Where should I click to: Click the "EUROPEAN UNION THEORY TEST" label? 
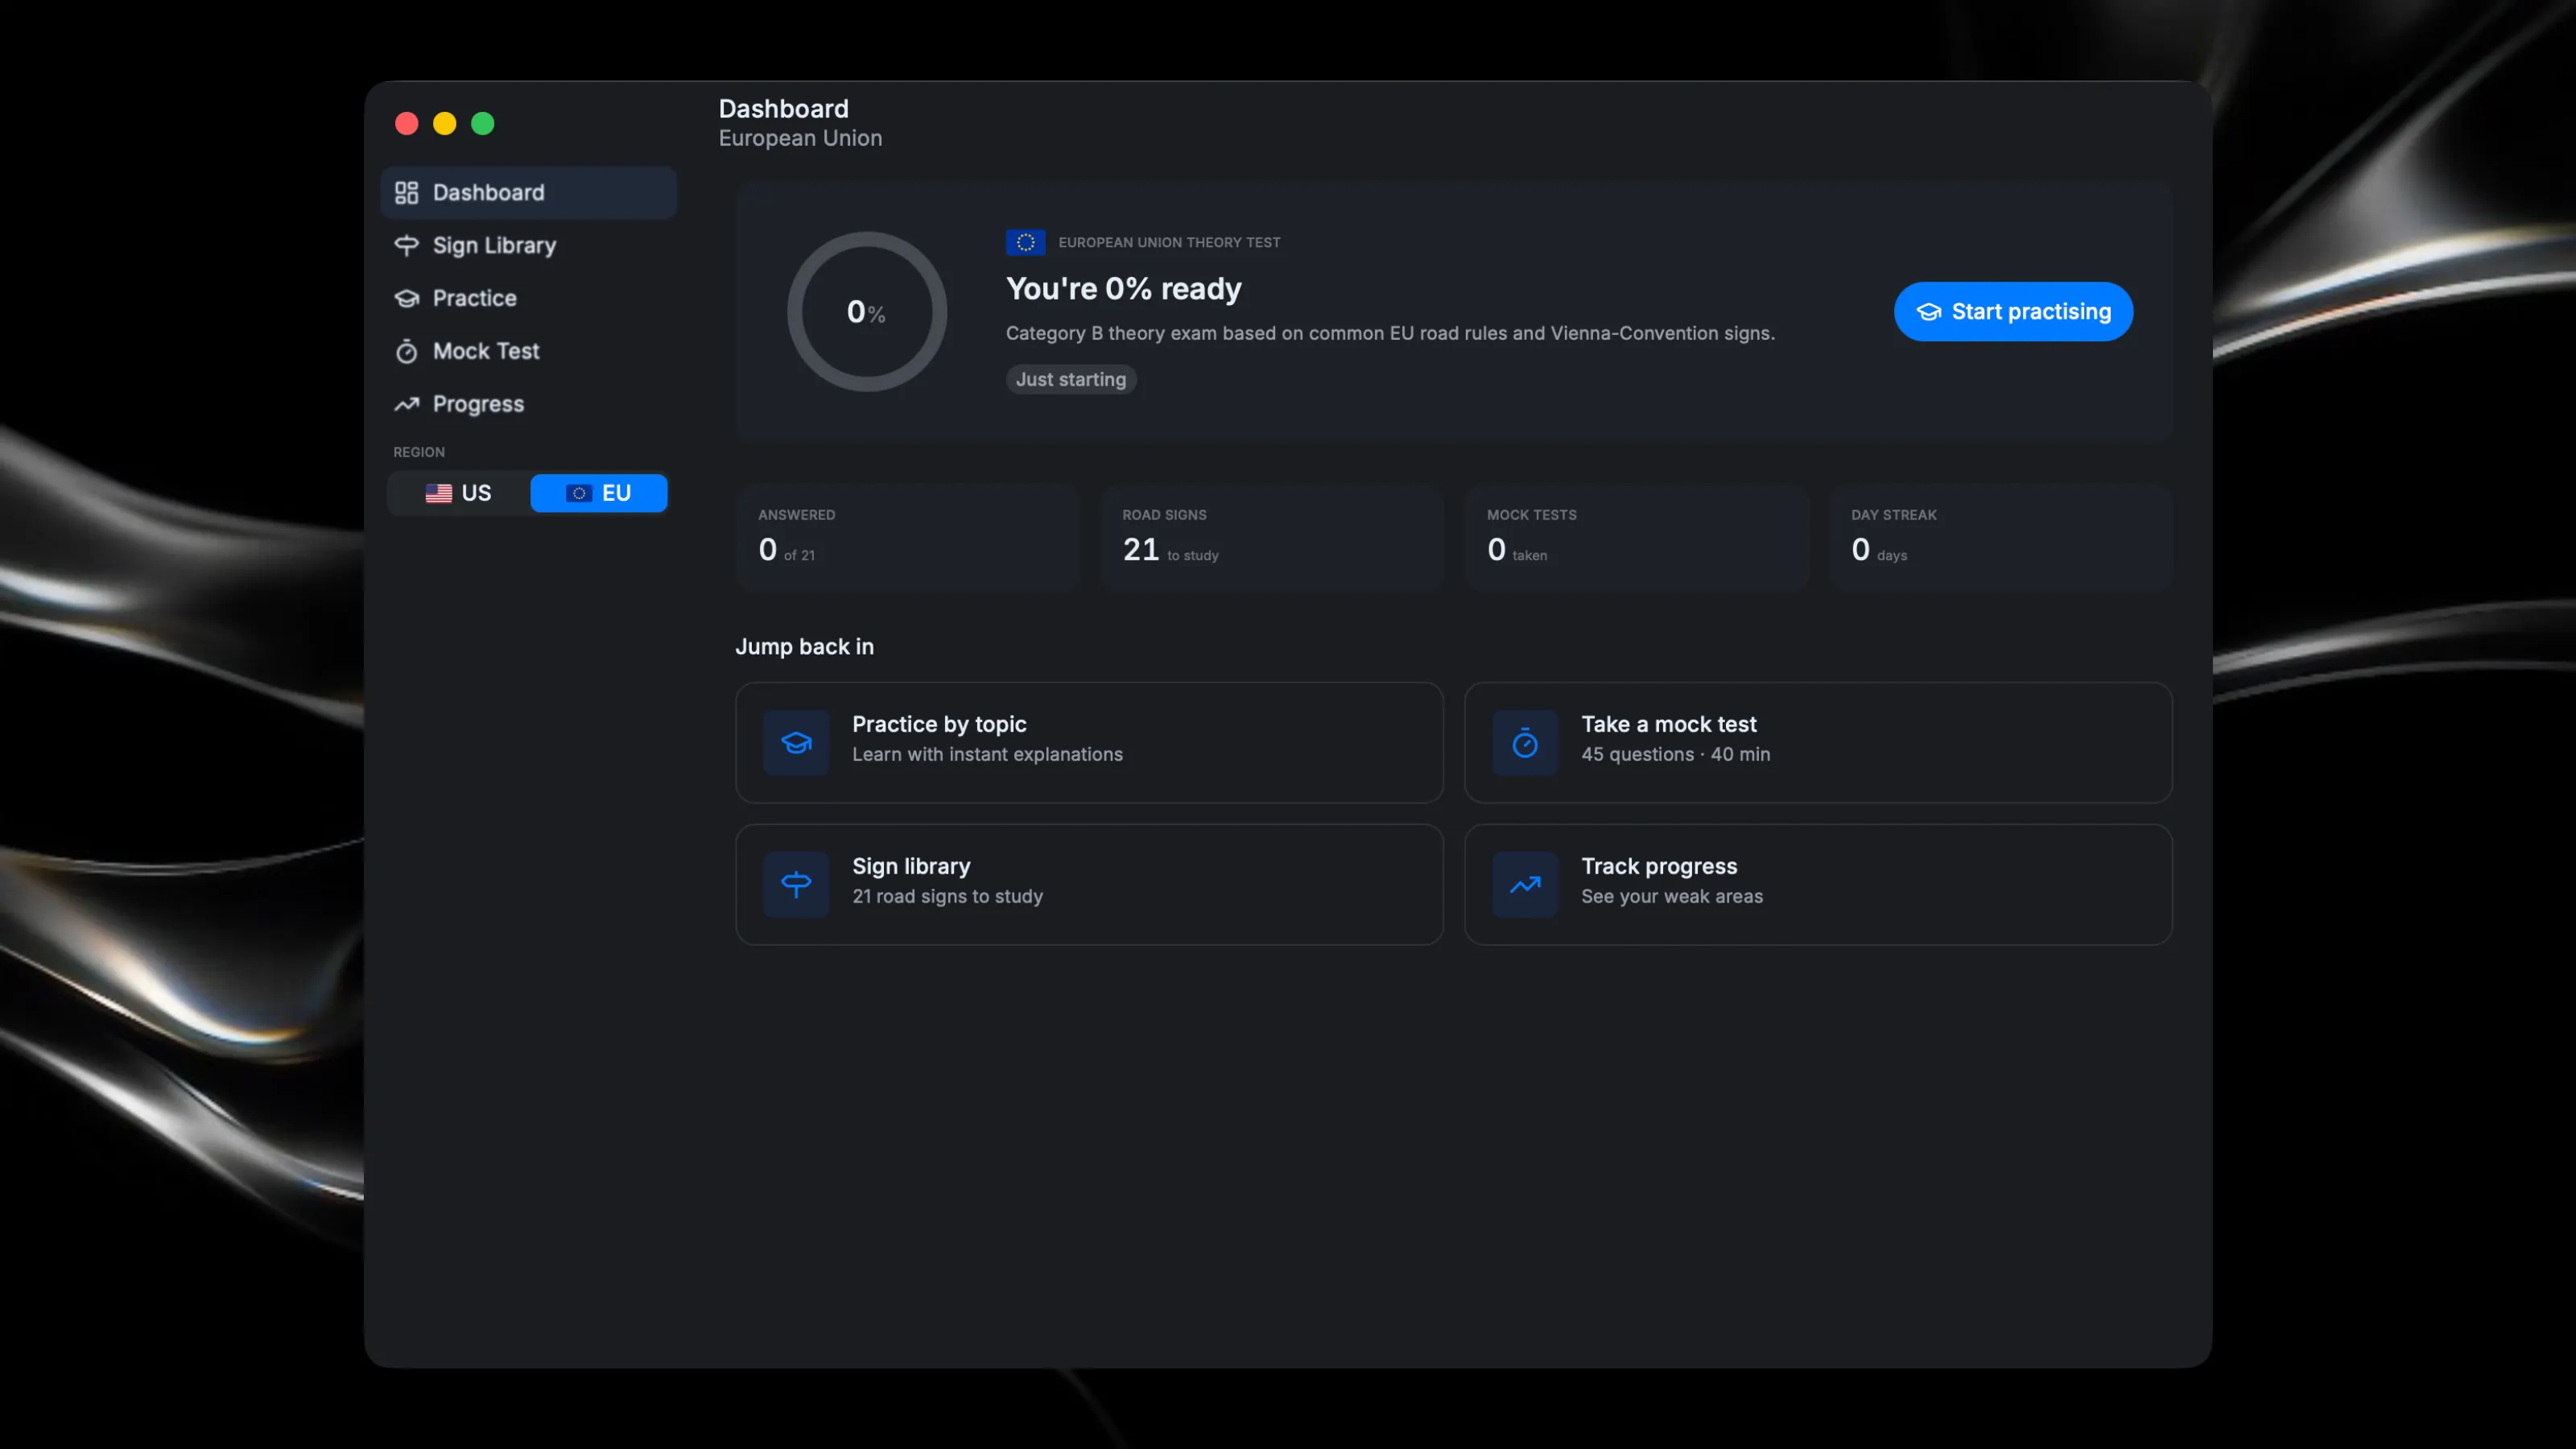tap(1169, 242)
